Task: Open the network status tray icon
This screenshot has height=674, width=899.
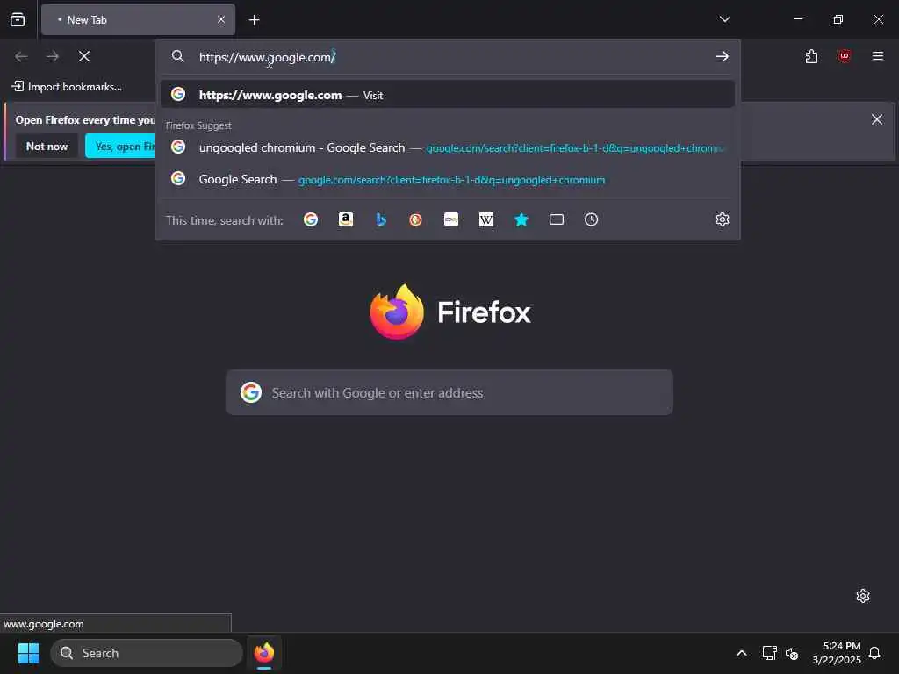Action: (x=769, y=653)
